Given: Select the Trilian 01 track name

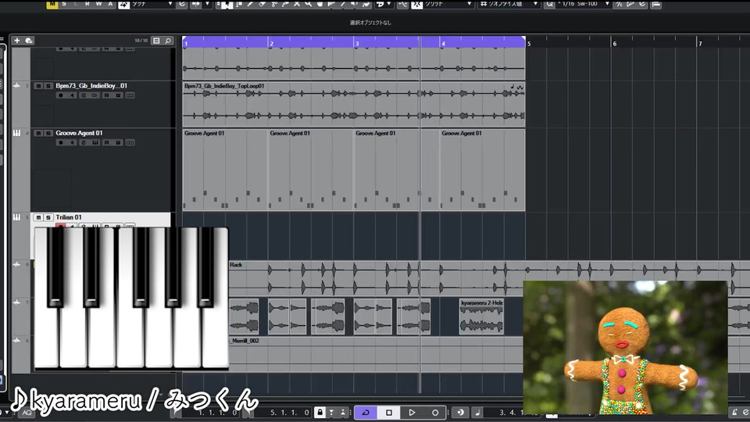Looking at the screenshot, I should (x=69, y=217).
